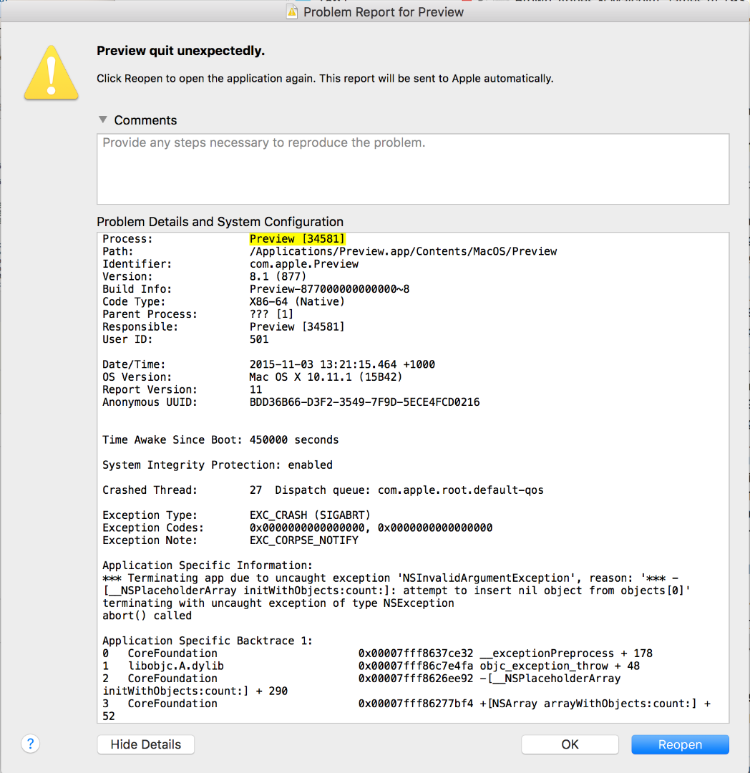The width and height of the screenshot is (750, 773).
Task: Click the path '/Applications/Preview.app/Contents/MacOS/Preview'
Action: 403,251
